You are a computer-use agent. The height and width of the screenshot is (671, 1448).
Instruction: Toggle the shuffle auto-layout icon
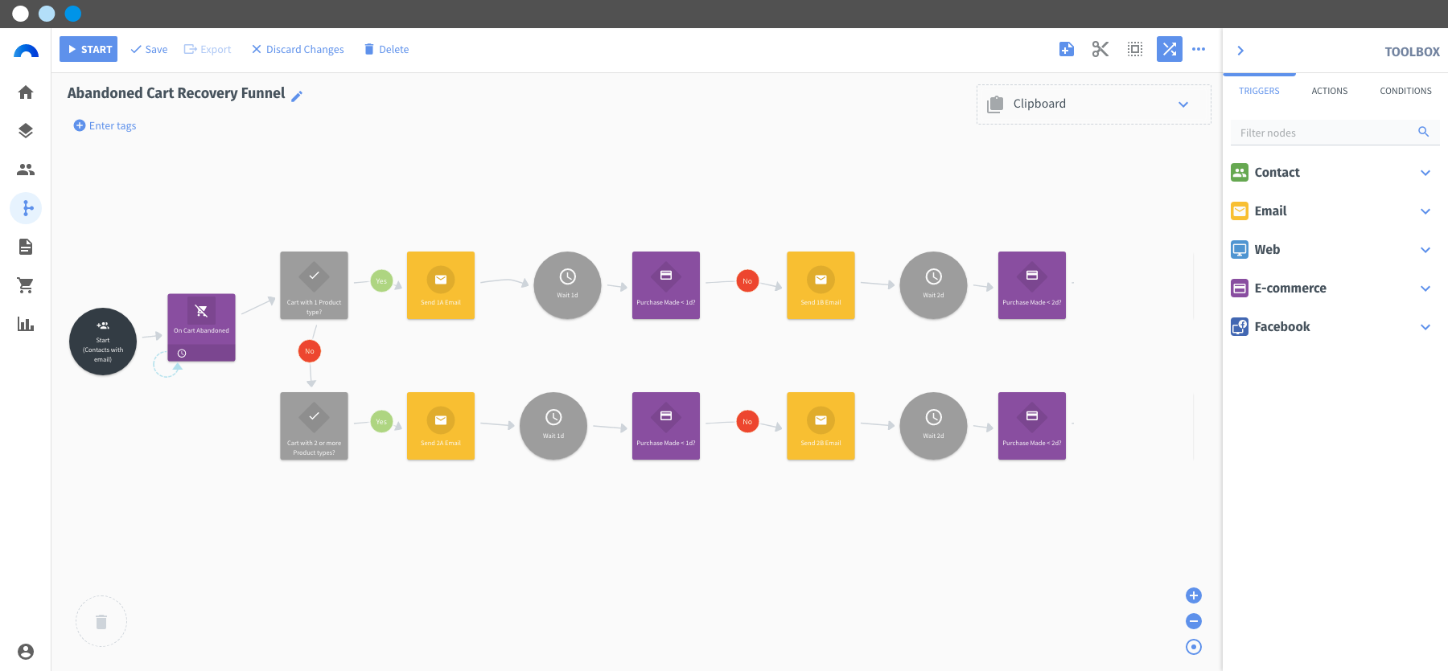click(1170, 49)
